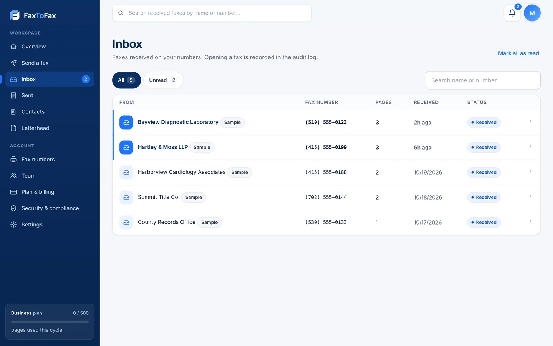Viewport: 553px width, 346px height.
Task: Click fax number (530) 555-0133
Action: tap(326, 223)
